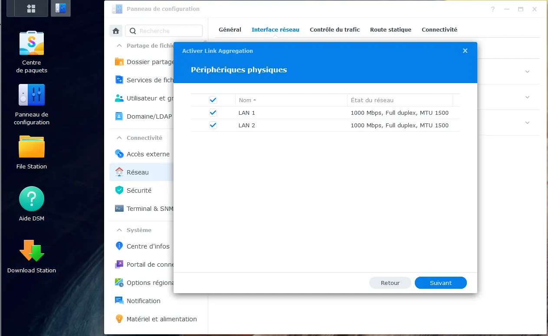This screenshot has height=336, width=548.
Task: Click the main menu grid icon
Action: 31,8
